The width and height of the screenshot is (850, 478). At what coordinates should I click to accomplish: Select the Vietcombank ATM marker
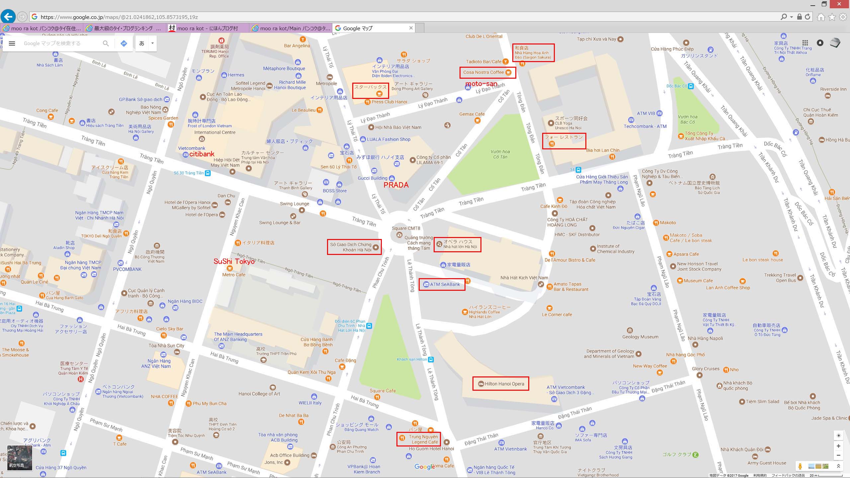pos(186,154)
